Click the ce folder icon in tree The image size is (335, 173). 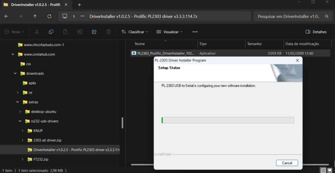[x=25, y=93]
